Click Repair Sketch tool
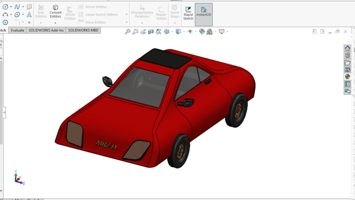This screenshot has width=355, height=200. tap(161, 13)
